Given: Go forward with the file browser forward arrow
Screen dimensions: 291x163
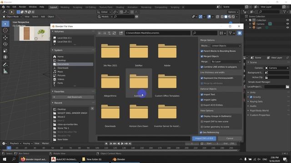Looking at the screenshot, I should coord(104,33).
